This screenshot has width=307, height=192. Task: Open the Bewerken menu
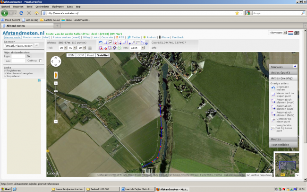tap(18, 7)
